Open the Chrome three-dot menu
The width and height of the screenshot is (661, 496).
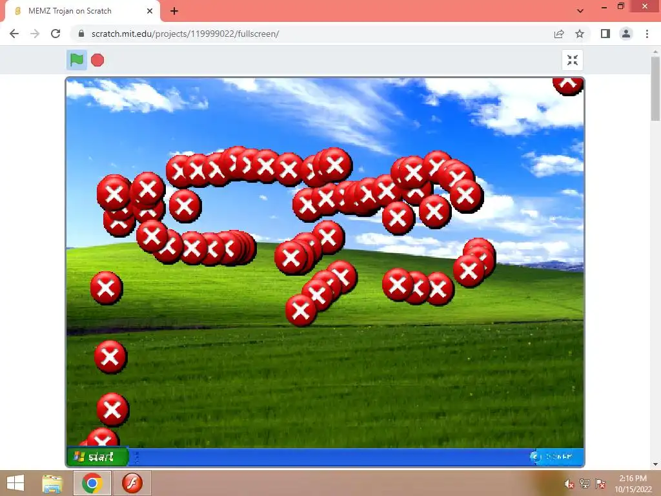tap(647, 34)
